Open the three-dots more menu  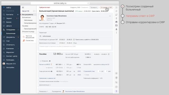tap(116, 33)
